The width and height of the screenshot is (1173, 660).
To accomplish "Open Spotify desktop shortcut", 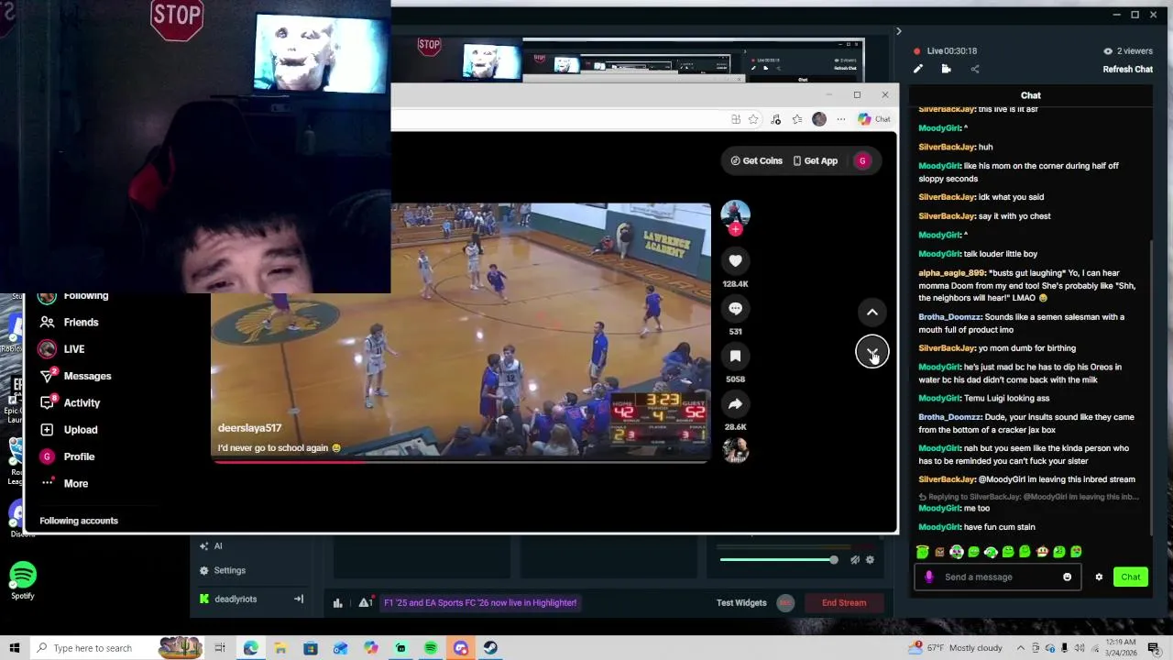I will click(x=23, y=581).
